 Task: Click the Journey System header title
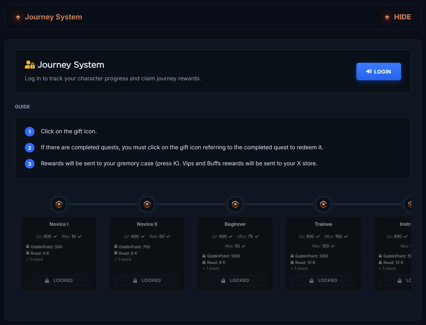click(54, 17)
